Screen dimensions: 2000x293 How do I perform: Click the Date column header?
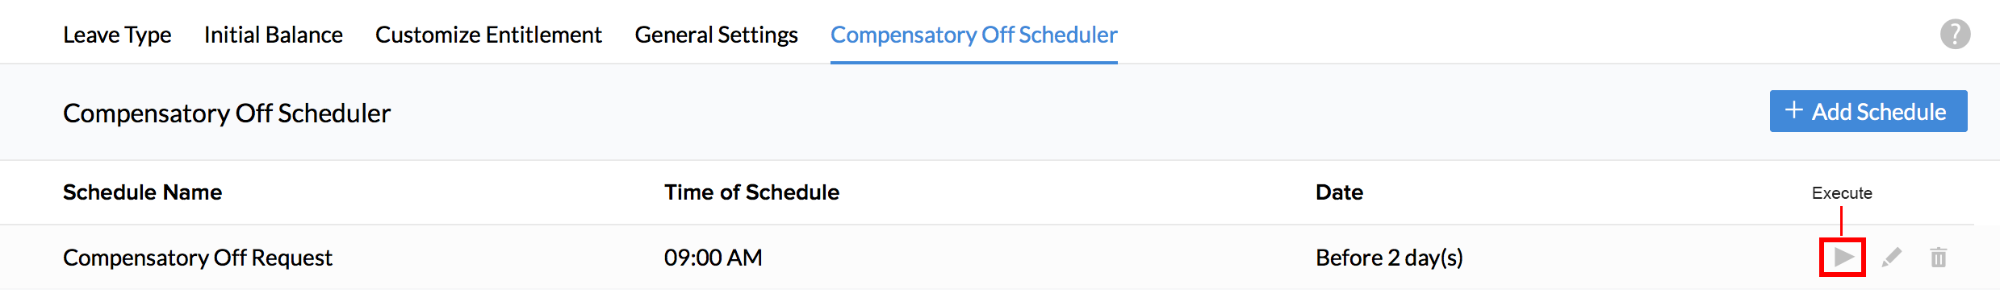1339,192
